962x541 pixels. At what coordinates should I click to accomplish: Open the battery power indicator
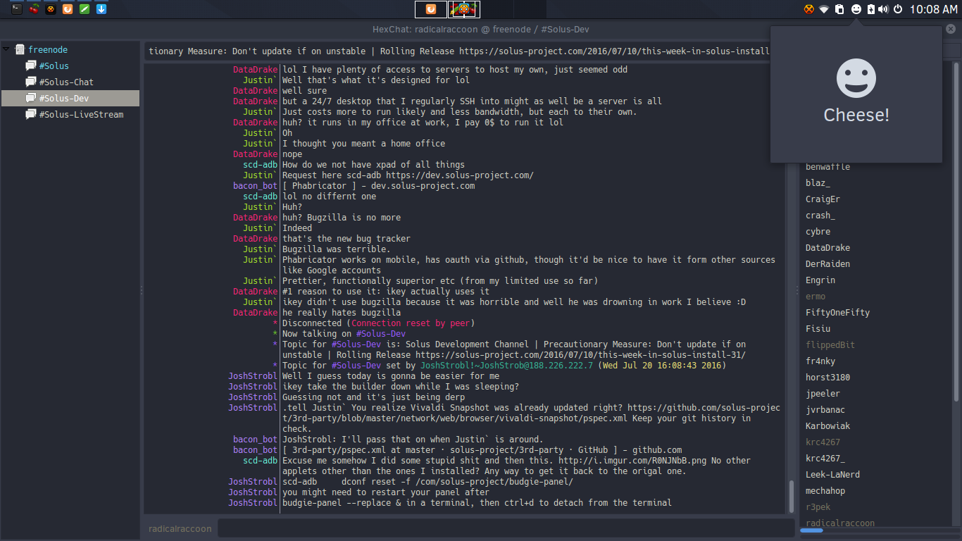(871, 9)
